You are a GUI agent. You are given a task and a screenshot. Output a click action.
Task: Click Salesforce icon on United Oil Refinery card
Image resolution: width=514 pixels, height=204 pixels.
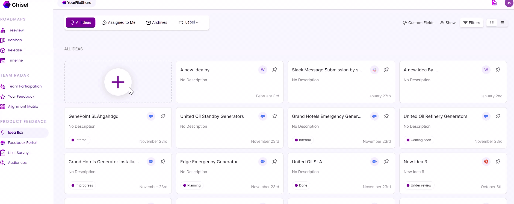click(x=486, y=116)
